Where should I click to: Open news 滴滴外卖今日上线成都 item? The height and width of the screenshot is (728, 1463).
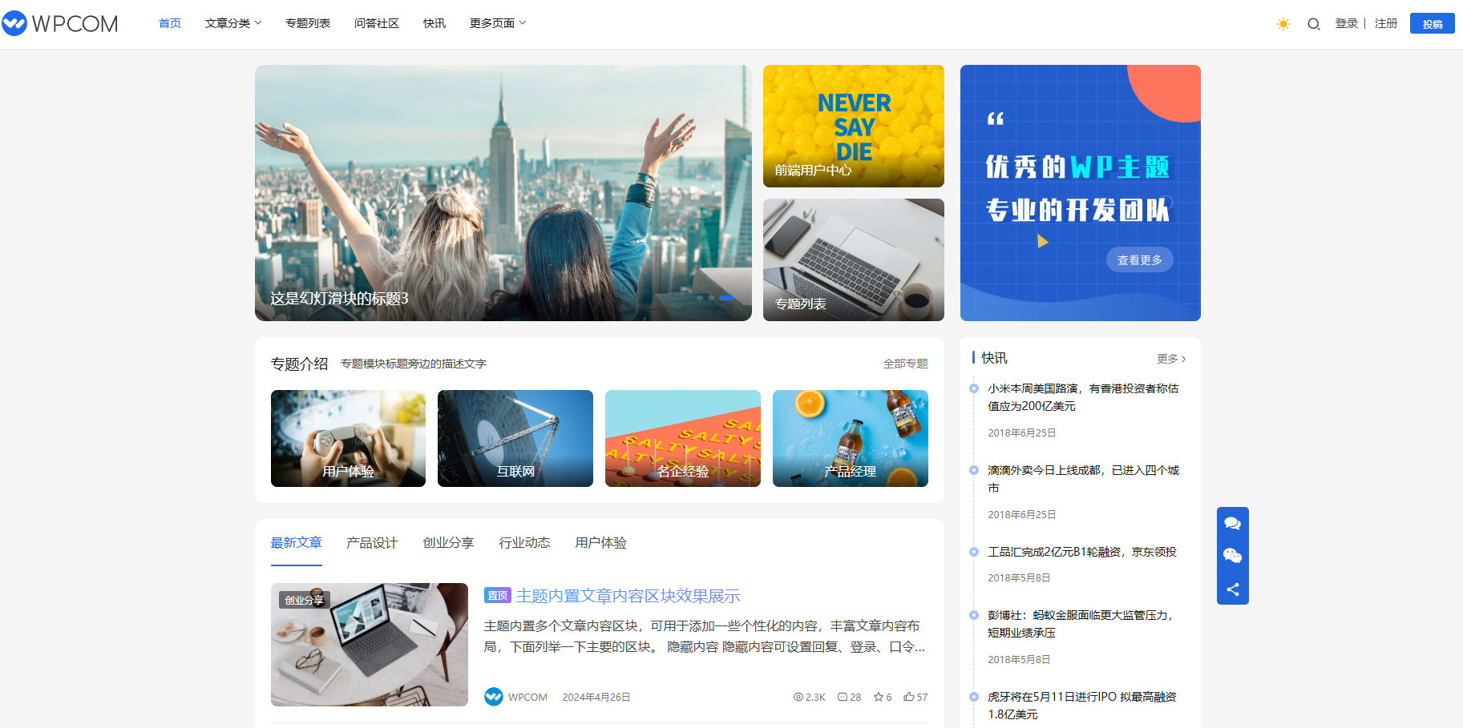click(1082, 479)
